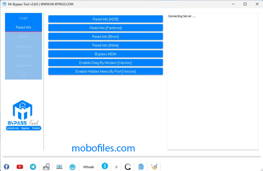Select the Read Info tab
The width and height of the screenshot is (263, 171).
(x=24, y=27)
